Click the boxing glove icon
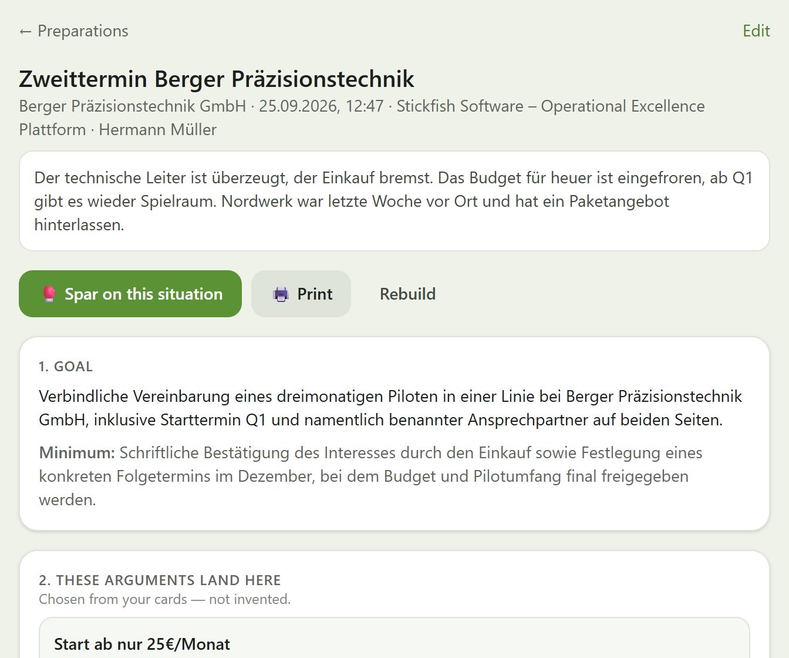789x658 pixels. pos(49,294)
